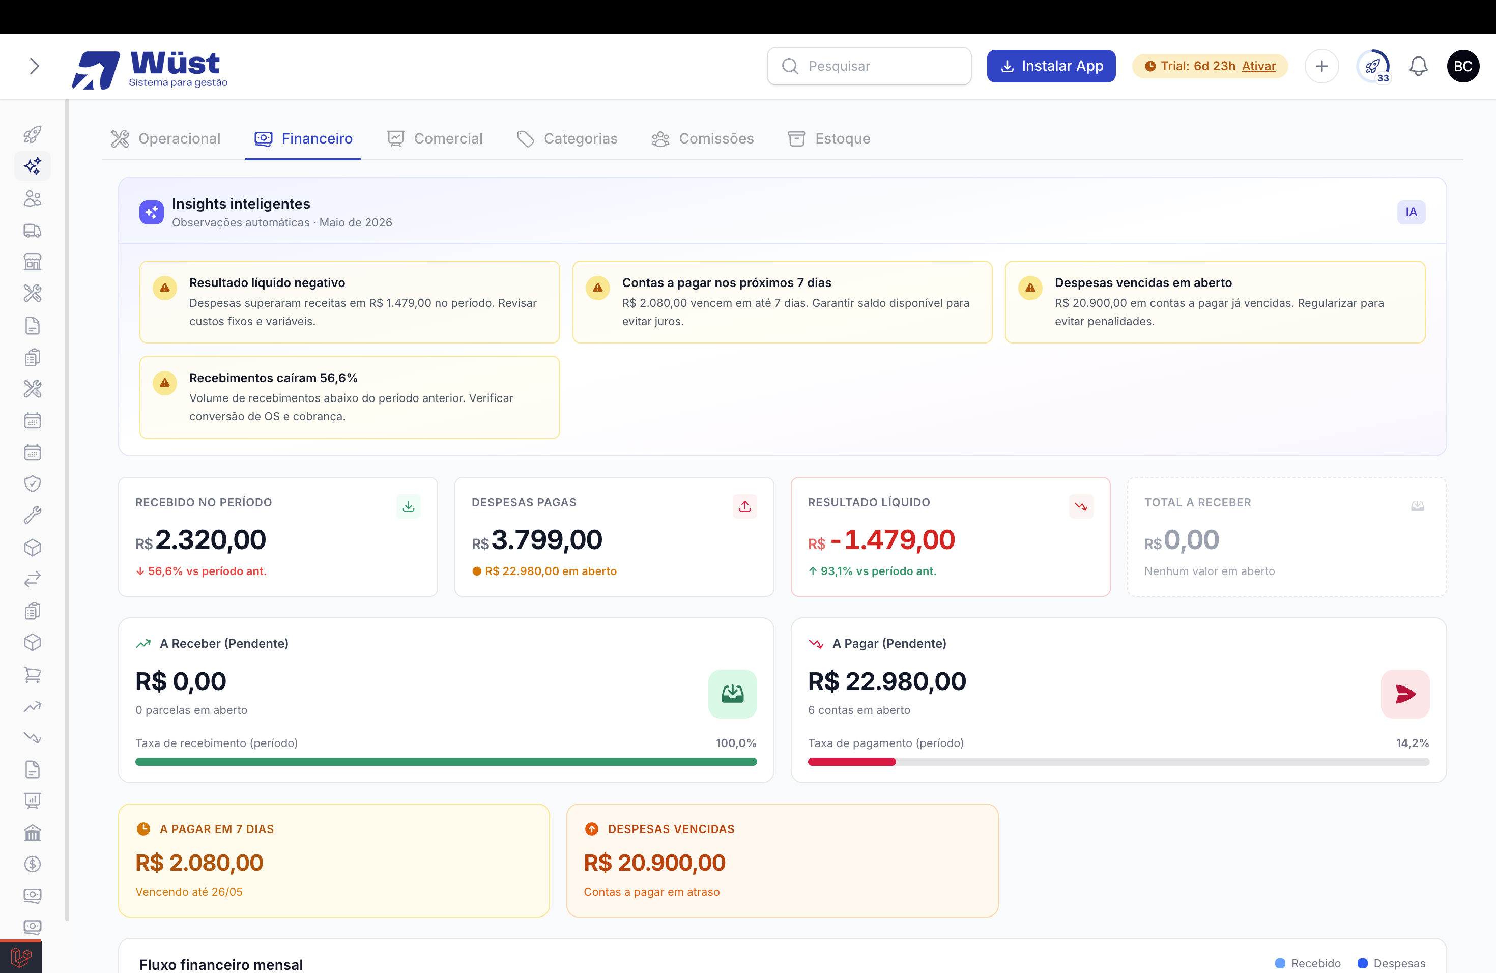Switch to the Operacional tab
The image size is (1496, 973).
coord(166,138)
